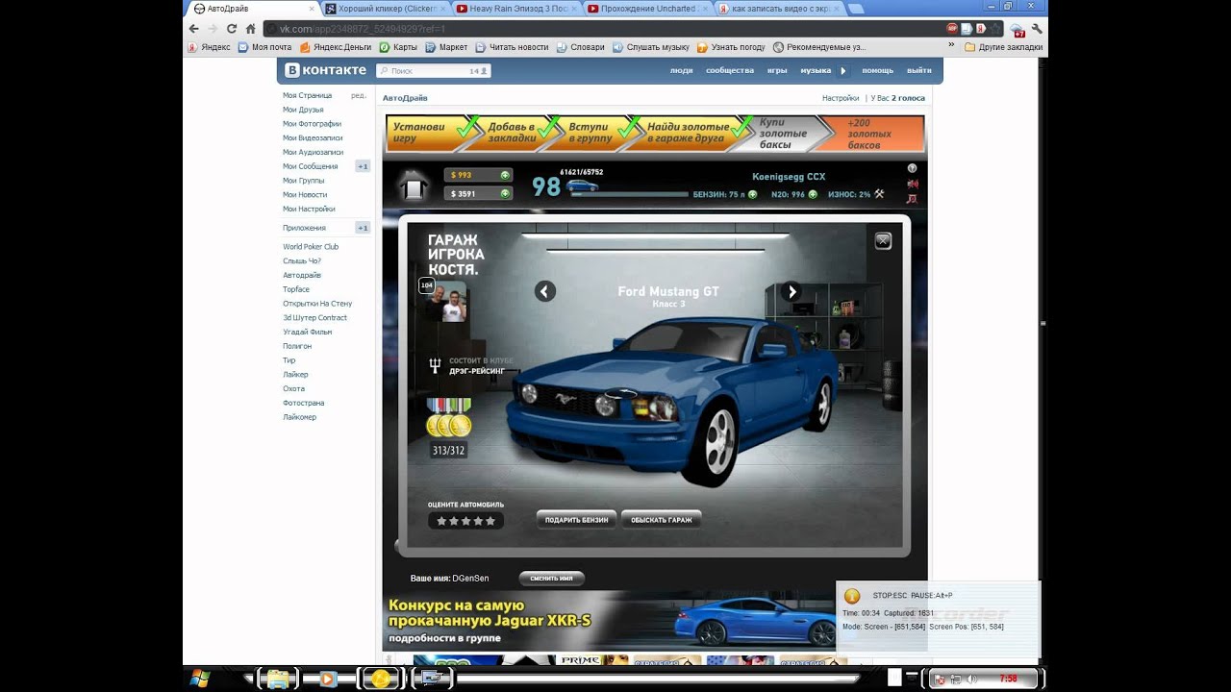This screenshot has height=692, width=1231.
Task: Open Мои Аудиозаписи in sidebar
Action: pyautogui.click(x=313, y=152)
